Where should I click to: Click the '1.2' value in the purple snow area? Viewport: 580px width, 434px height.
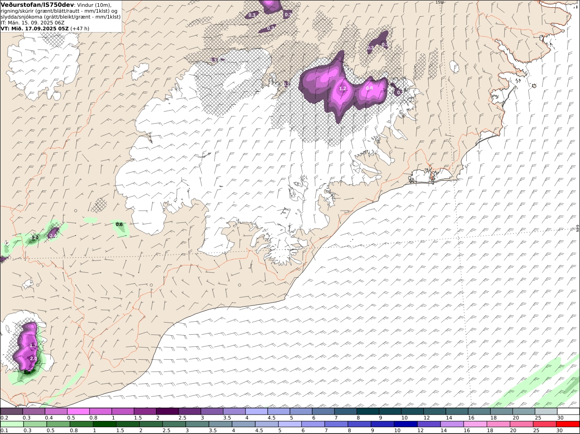(x=343, y=89)
